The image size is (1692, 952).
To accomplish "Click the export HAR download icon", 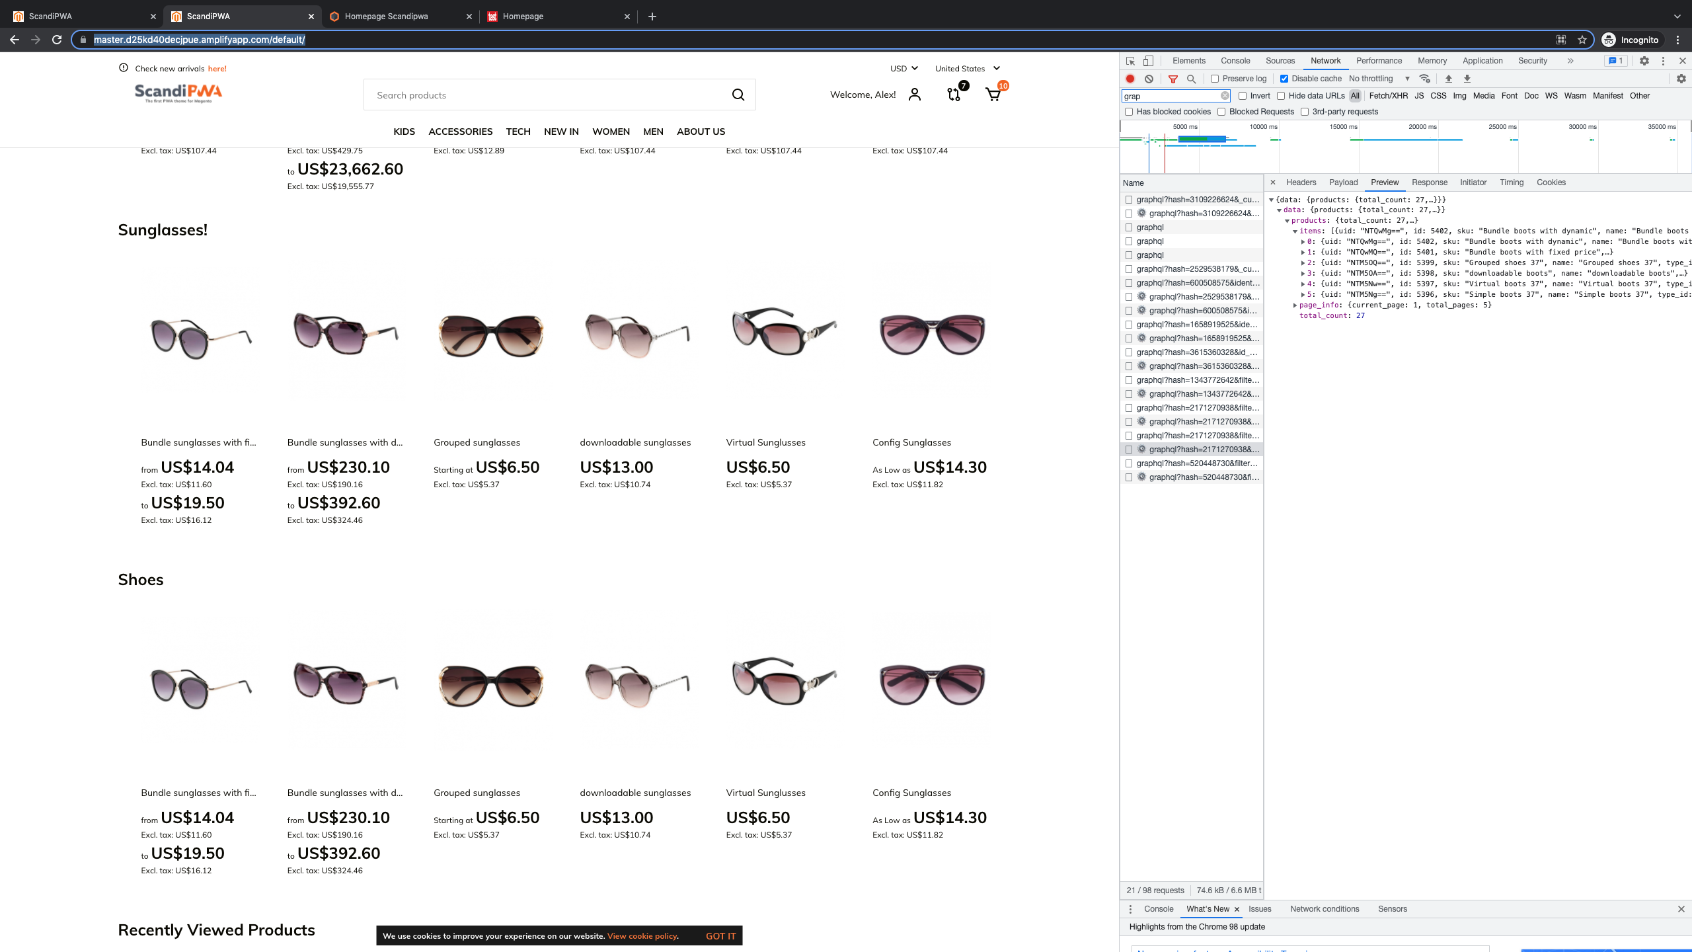I will click(1467, 79).
